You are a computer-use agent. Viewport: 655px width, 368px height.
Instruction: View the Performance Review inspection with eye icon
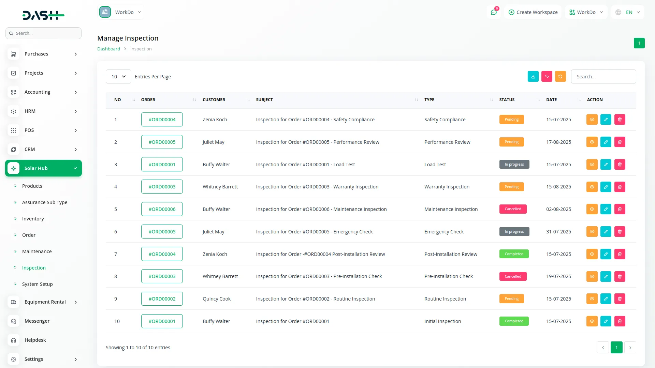click(592, 142)
